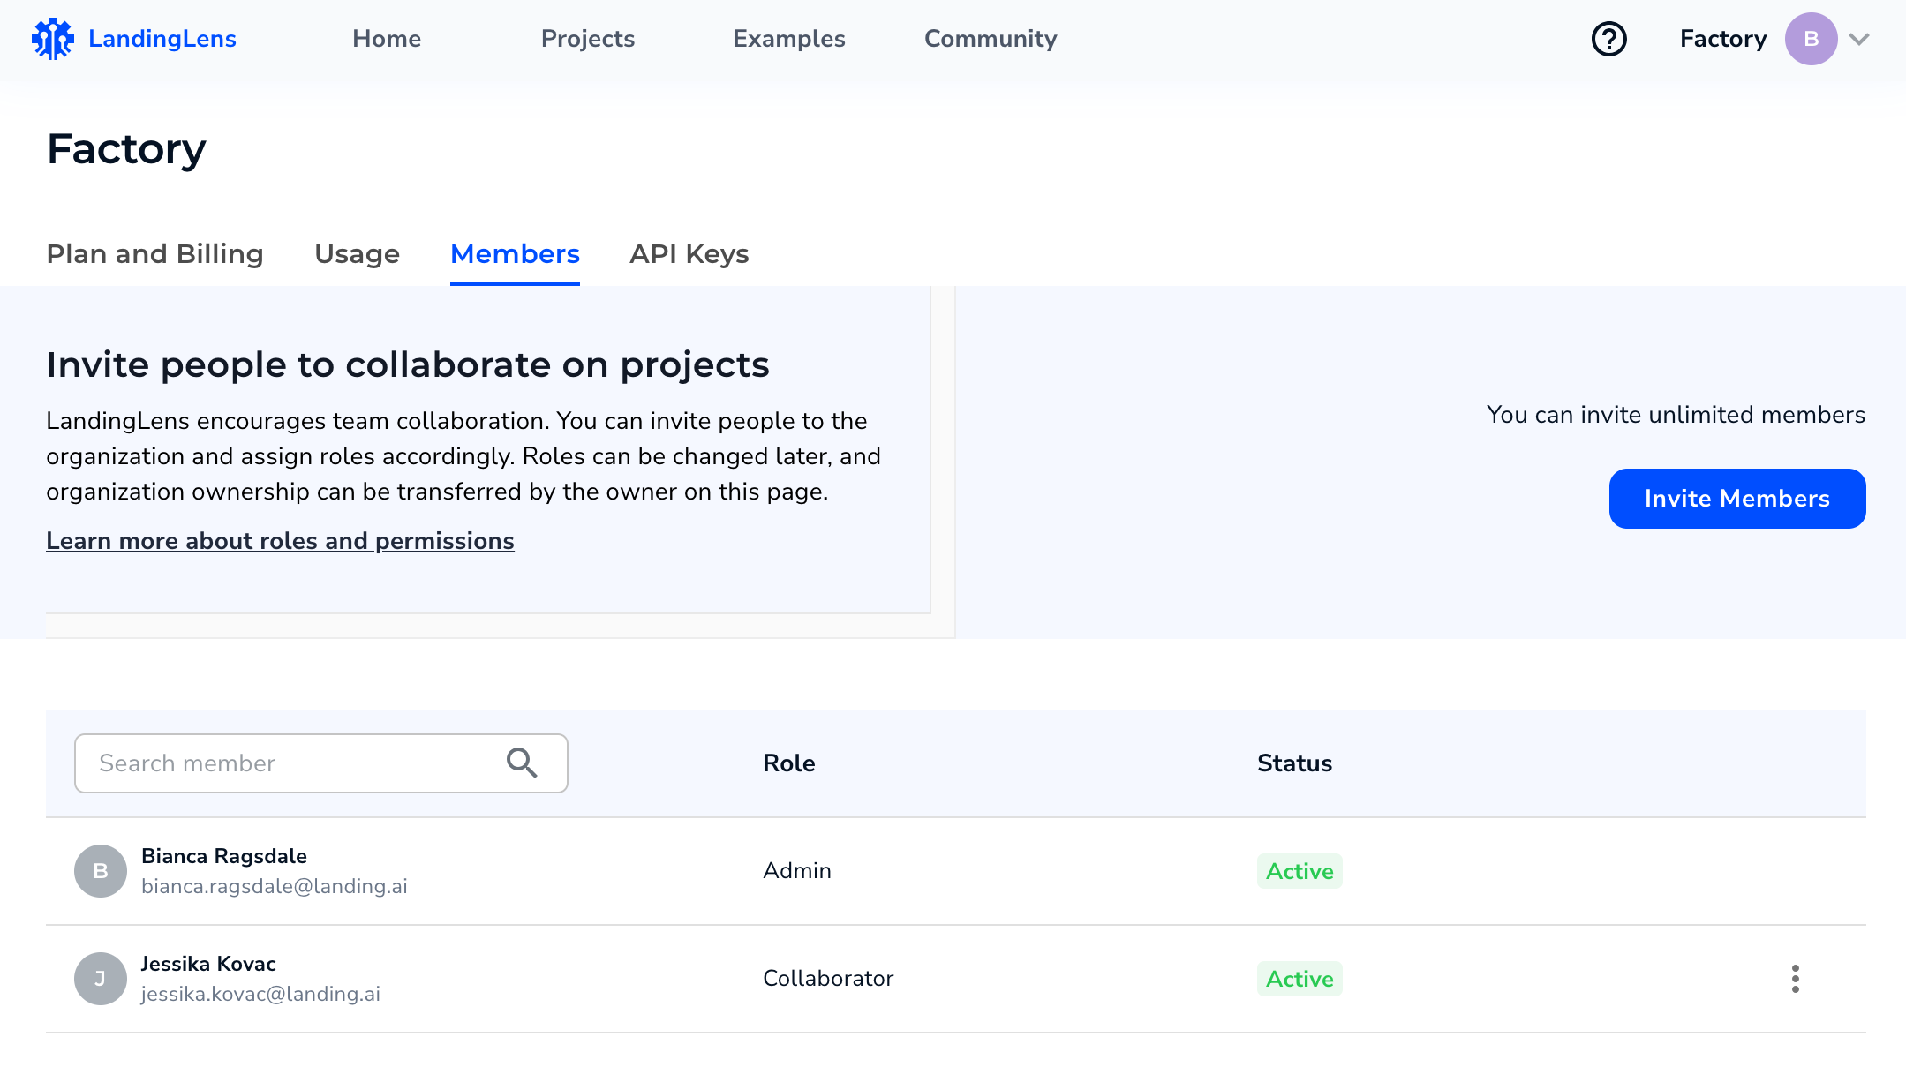The height and width of the screenshot is (1082, 1906).
Task: Click the purple B profile avatar
Action: point(1811,39)
